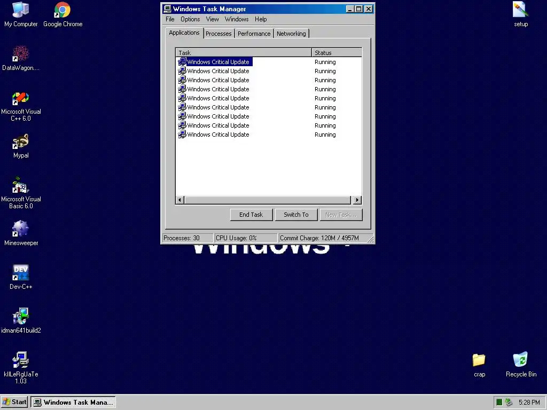
Task: Click Windows Task Manager taskbar button
Action: coord(73,403)
